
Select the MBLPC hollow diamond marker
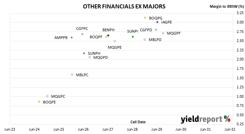pyautogui.click(x=72, y=75)
